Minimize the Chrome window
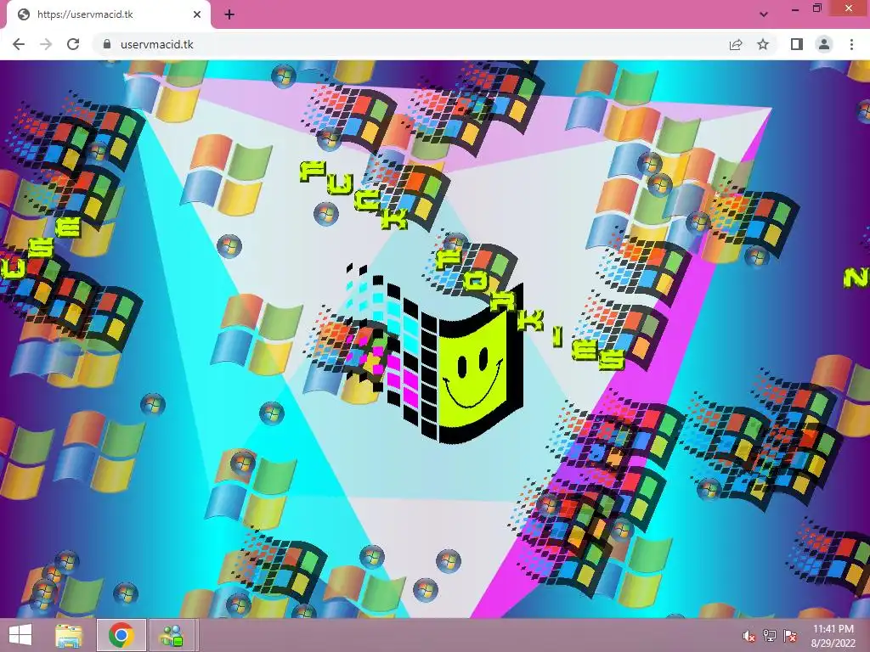This screenshot has height=652, width=870. pyautogui.click(x=795, y=8)
